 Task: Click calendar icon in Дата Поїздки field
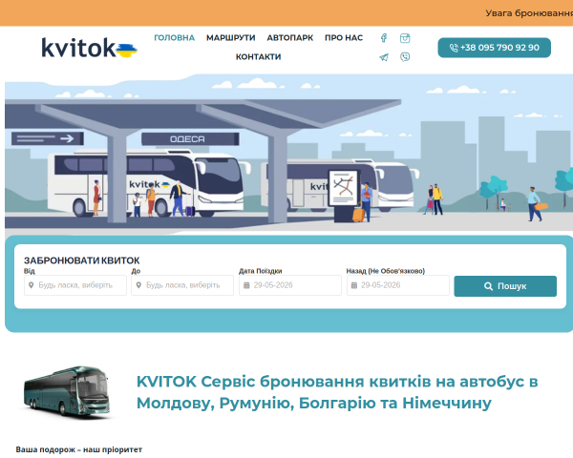click(x=246, y=285)
